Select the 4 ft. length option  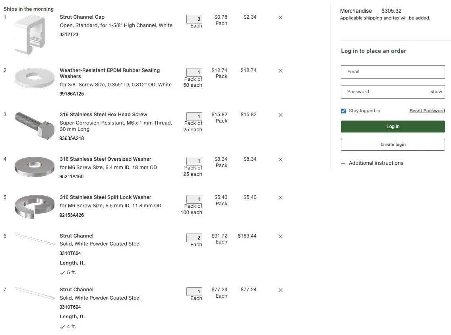(x=68, y=326)
